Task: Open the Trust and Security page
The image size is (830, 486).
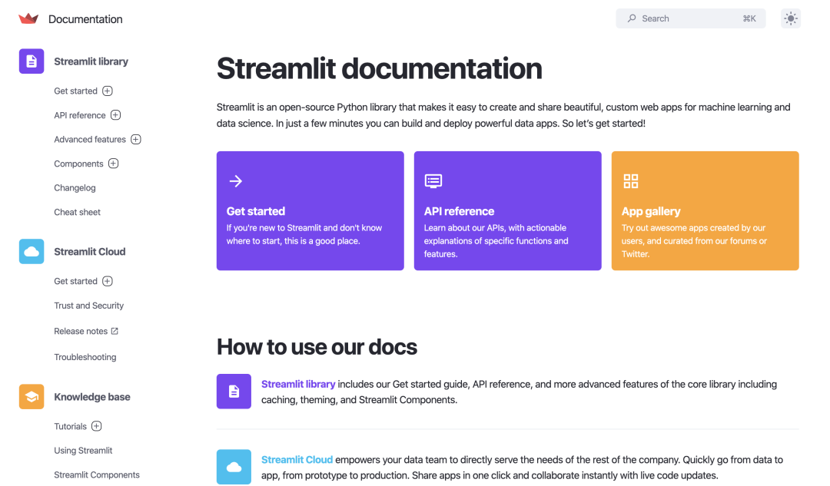Action: [89, 306]
